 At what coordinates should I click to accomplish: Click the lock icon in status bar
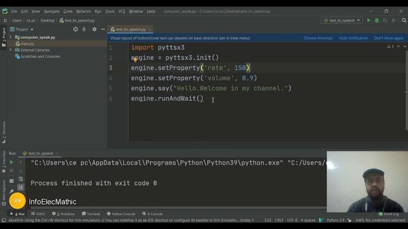tap(349, 220)
